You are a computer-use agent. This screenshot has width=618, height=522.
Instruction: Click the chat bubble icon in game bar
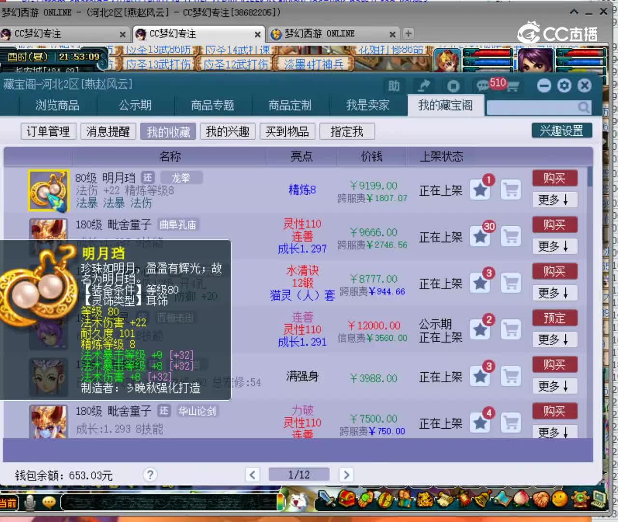pos(49,503)
